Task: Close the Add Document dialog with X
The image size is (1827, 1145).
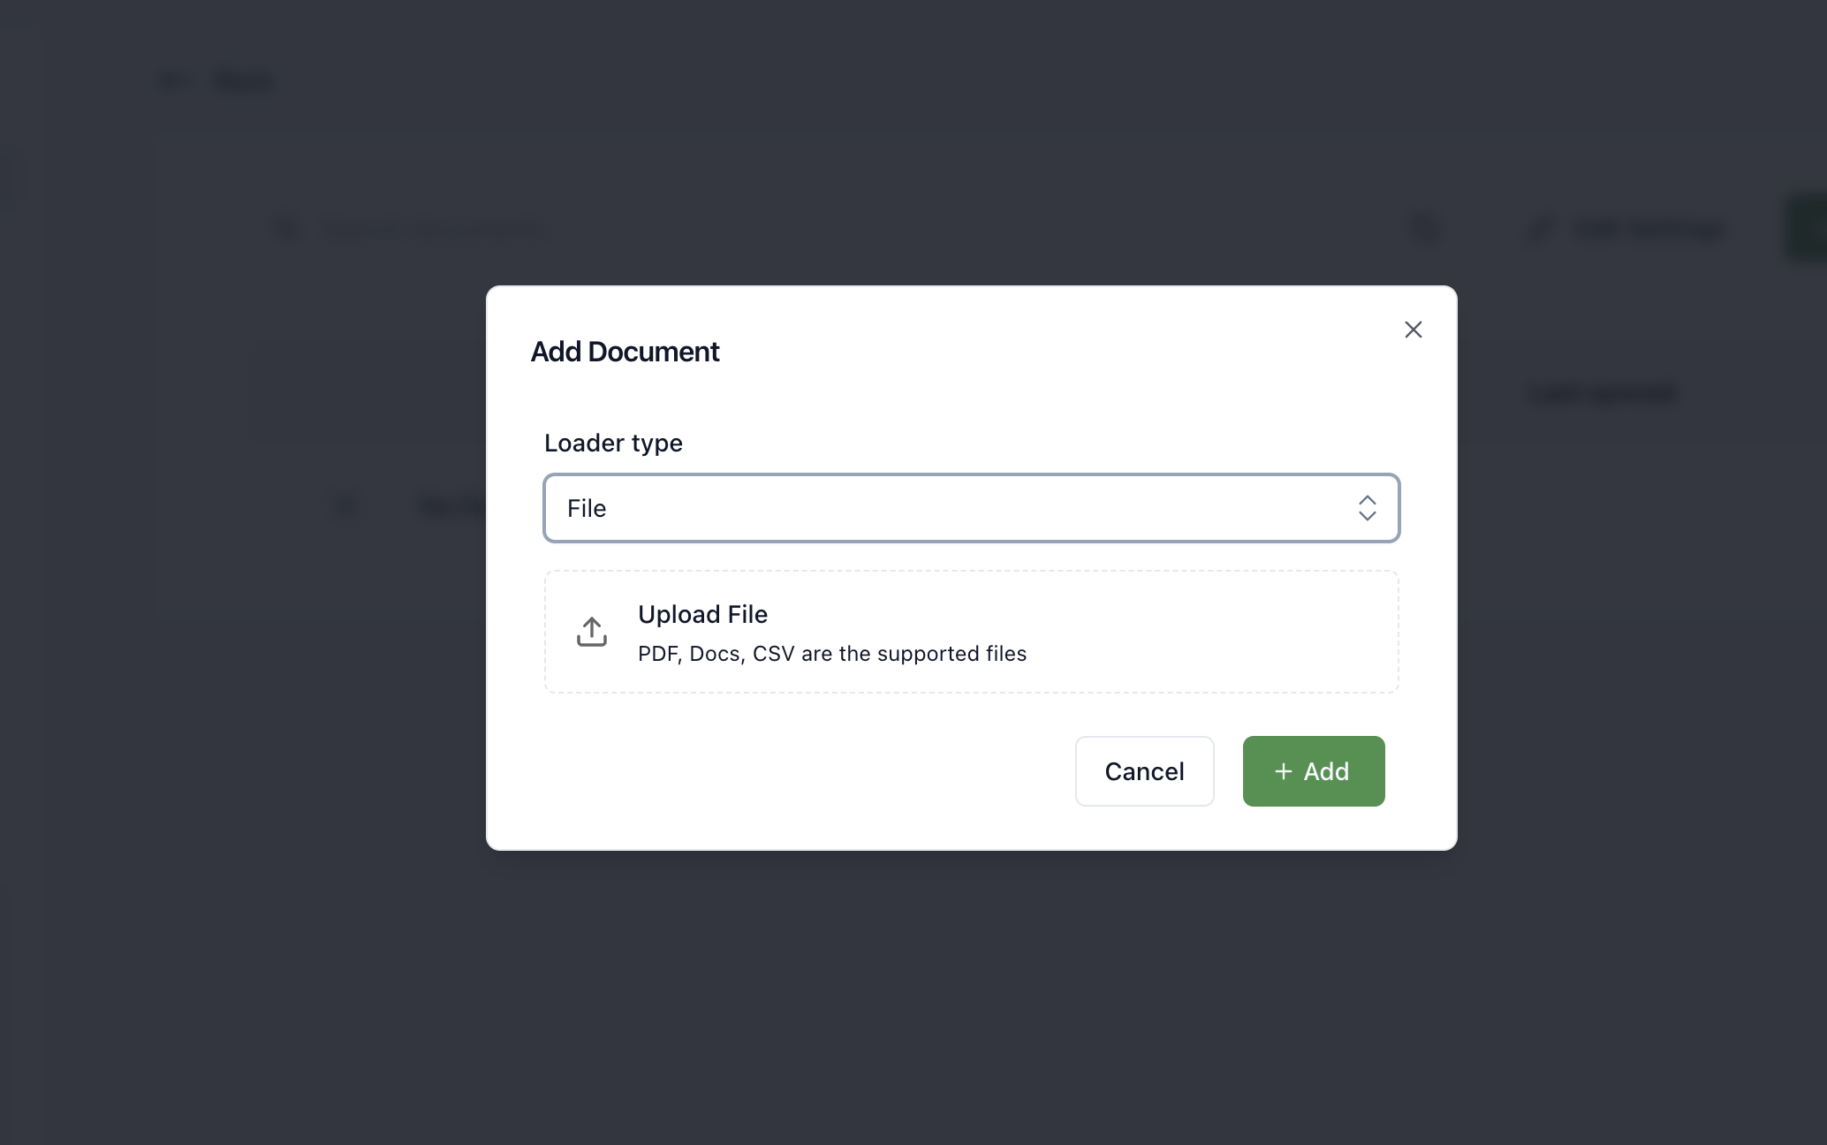Action: click(1413, 330)
